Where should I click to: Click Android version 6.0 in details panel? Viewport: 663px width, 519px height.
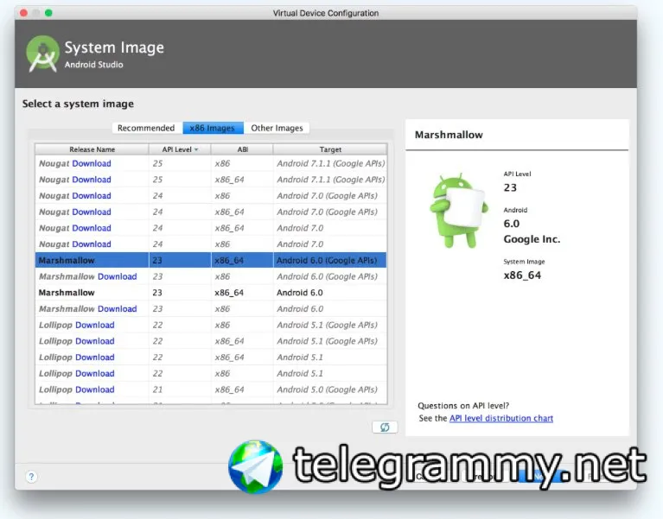511,224
